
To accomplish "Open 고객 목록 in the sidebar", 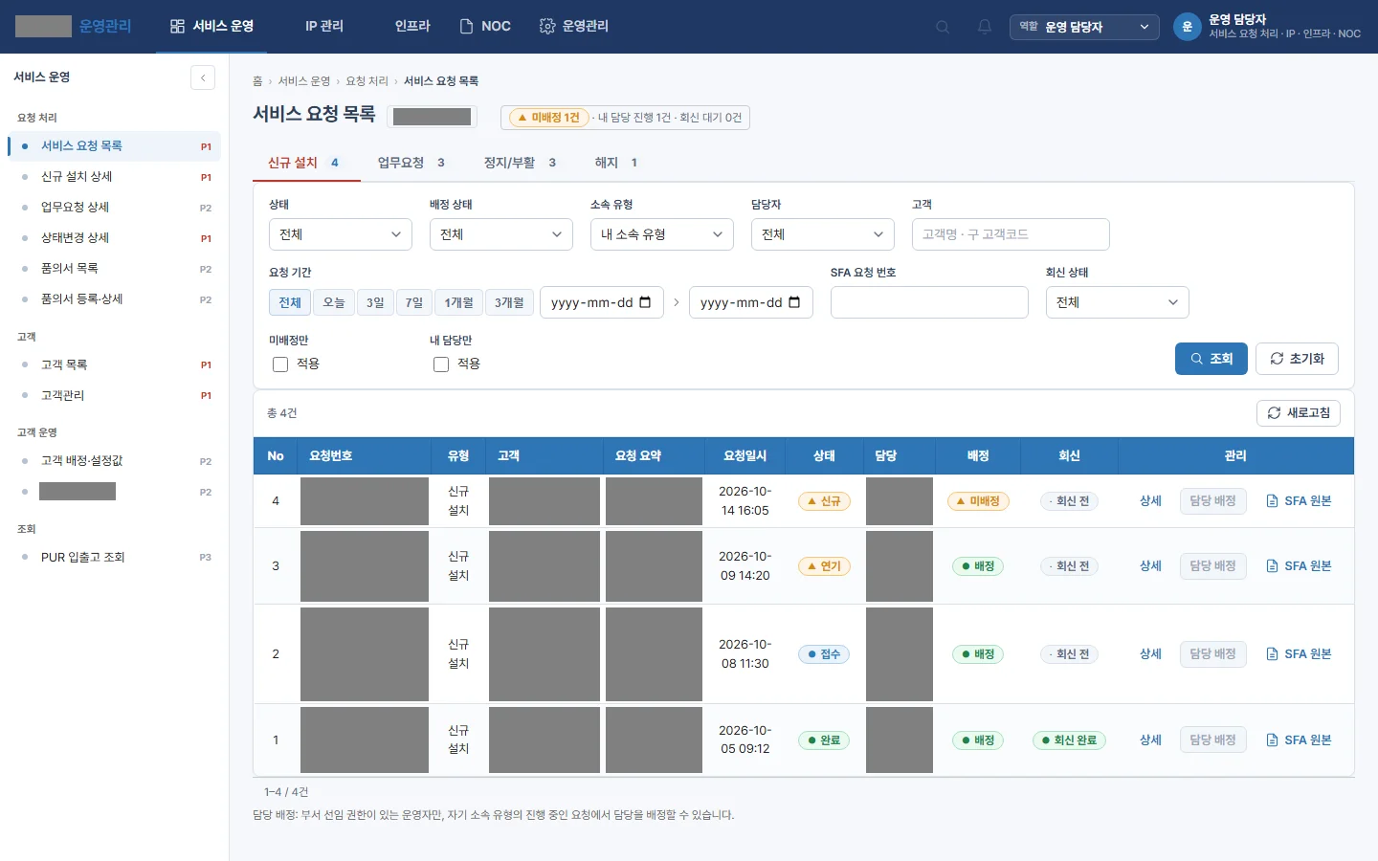I will (x=115, y=364).
